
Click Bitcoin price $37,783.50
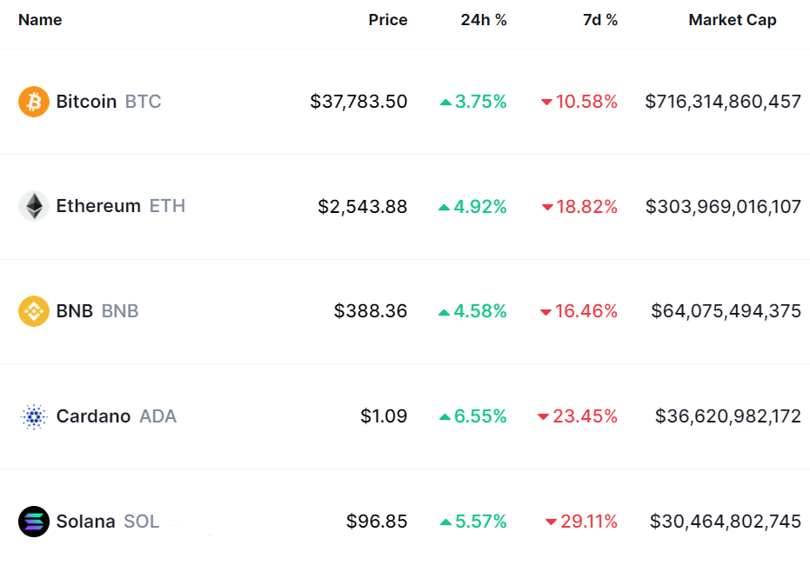(x=358, y=102)
